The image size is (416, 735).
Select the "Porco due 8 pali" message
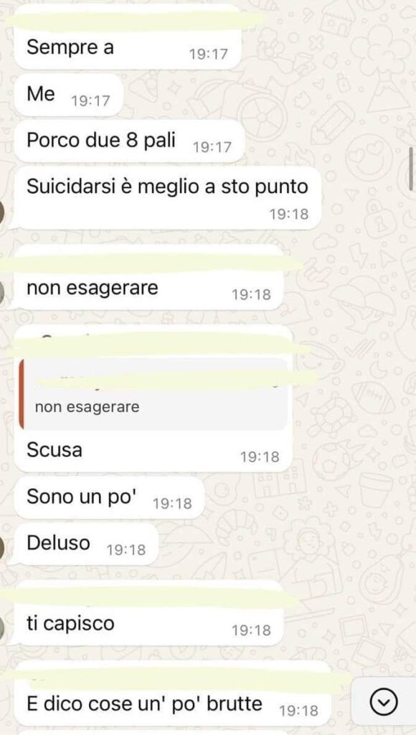(129, 141)
